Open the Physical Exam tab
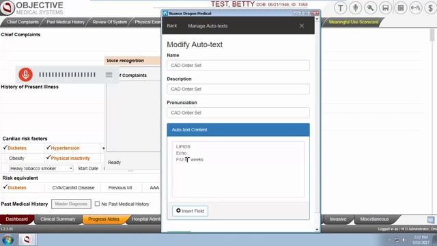The image size is (437, 246). click(x=147, y=22)
